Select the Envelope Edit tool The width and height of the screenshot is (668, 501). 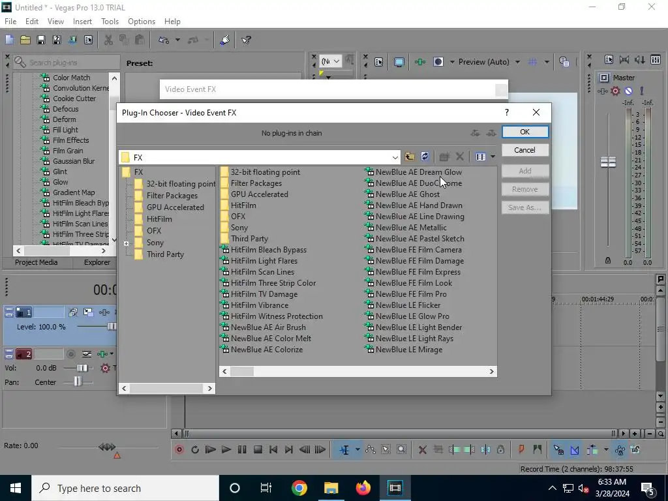[x=371, y=449]
